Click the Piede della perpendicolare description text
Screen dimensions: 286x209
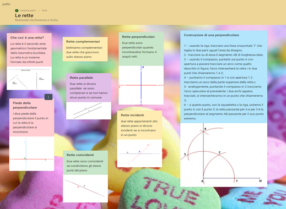coord(30,123)
